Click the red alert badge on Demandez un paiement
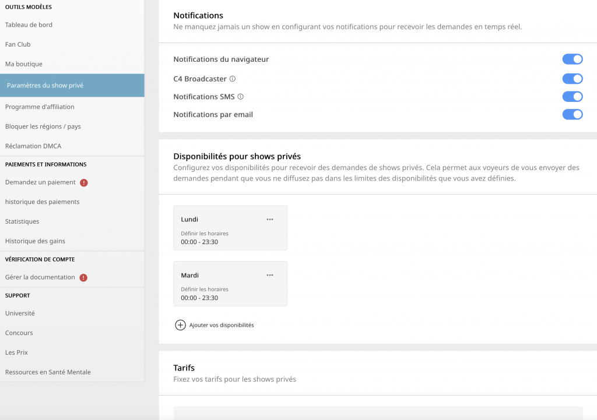This screenshot has height=420, width=597. (84, 182)
